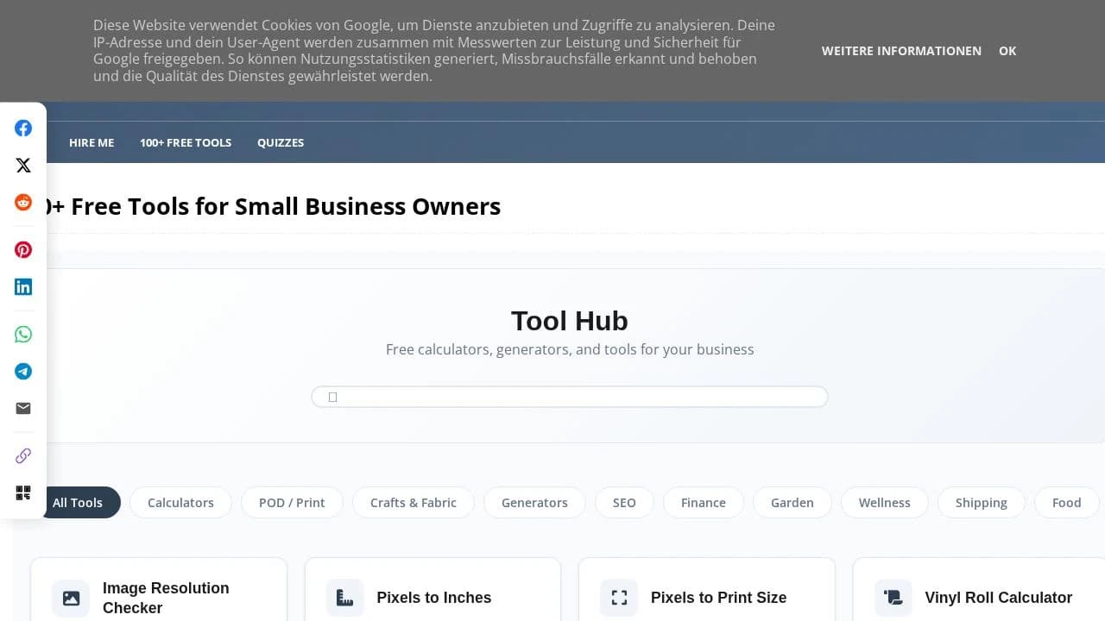Accept cookies with the OK button
Screen dimensions: 1105x621
pos(1007,51)
